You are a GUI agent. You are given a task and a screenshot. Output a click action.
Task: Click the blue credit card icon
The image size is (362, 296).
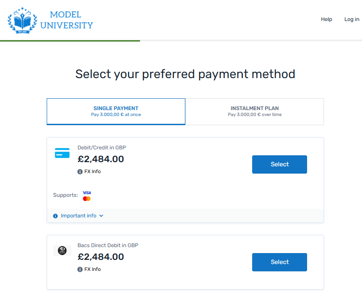62,153
